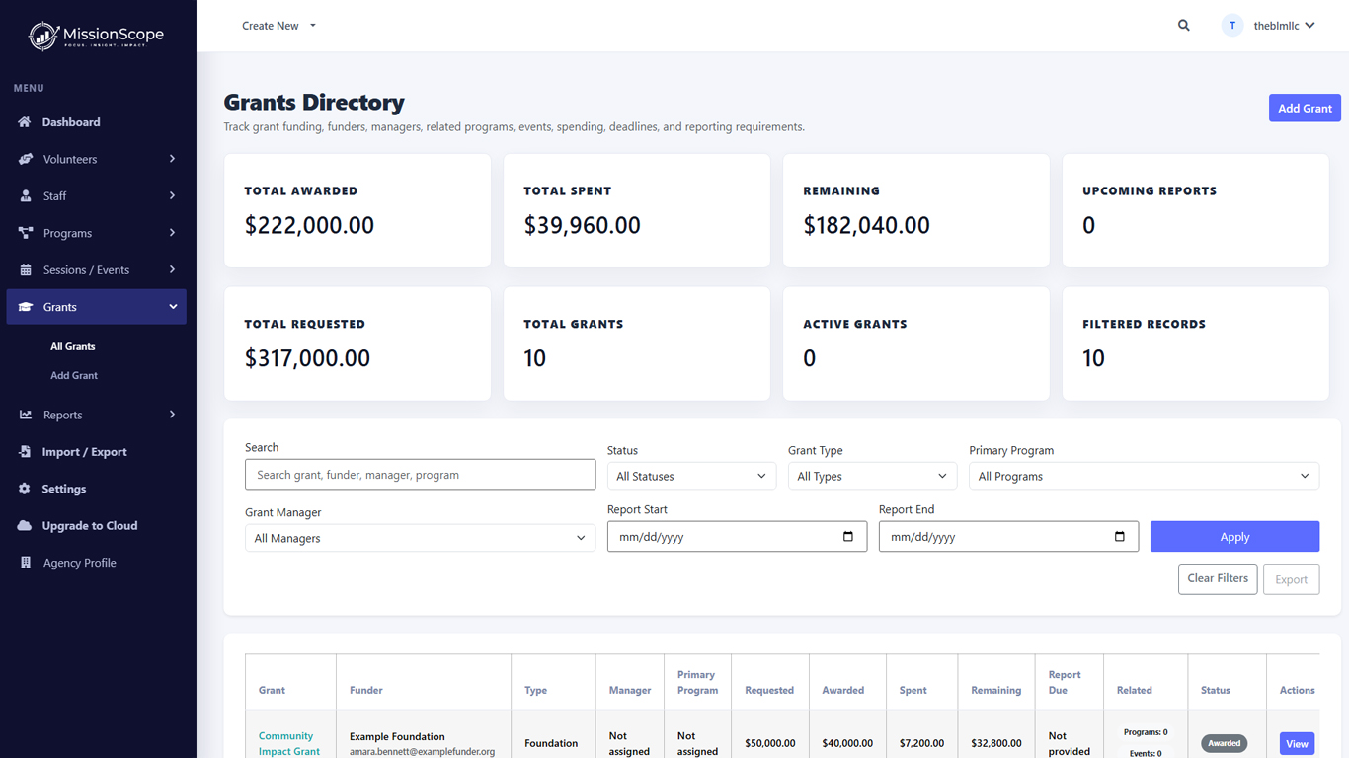Click the Volunteers handshake icon
1349x758 pixels.
(26, 159)
